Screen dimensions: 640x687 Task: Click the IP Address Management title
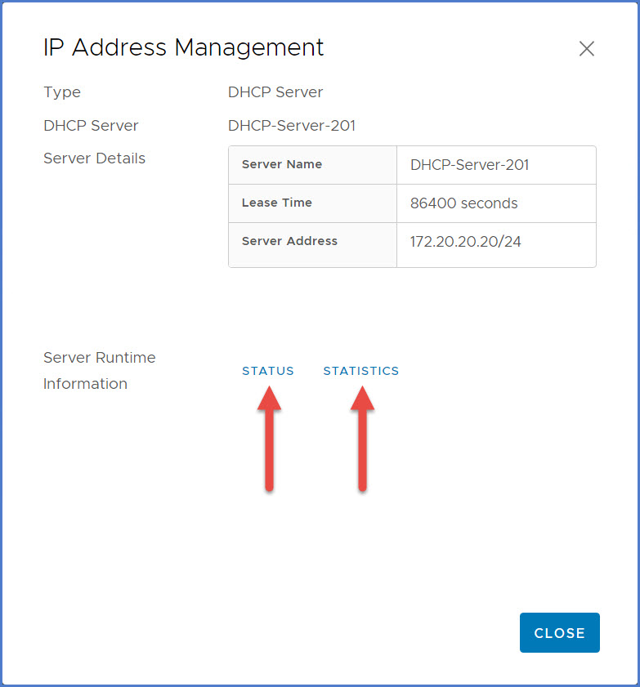click(x=183, y=47)
